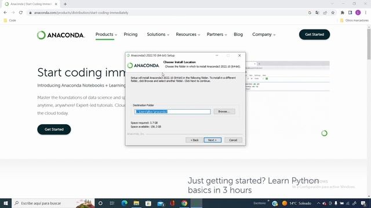Toggle the Chrome side panel icon
The width and height of the screenshot is (371, 208).
point(350,13)
